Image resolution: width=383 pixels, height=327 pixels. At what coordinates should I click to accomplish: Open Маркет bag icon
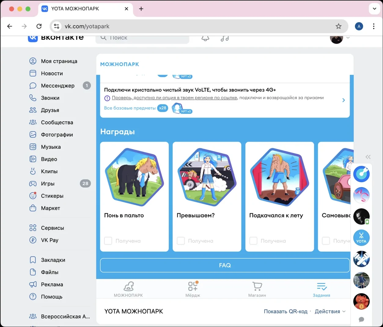coord(33,208)
